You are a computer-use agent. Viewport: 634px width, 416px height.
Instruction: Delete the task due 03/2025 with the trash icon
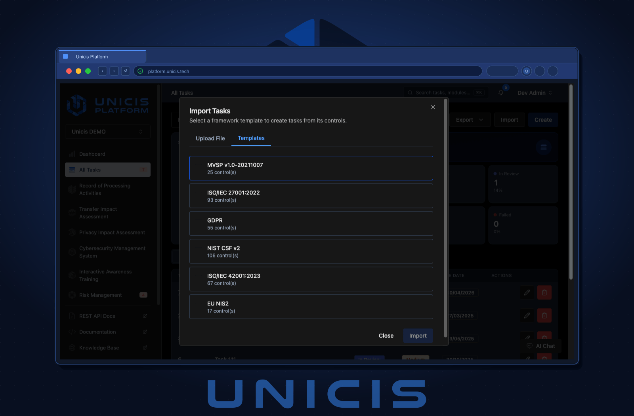click(544, 315)
